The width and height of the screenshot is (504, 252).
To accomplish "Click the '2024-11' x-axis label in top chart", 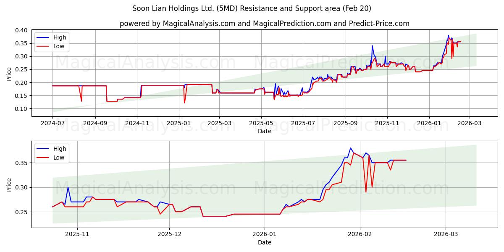I will click(137, 124).
